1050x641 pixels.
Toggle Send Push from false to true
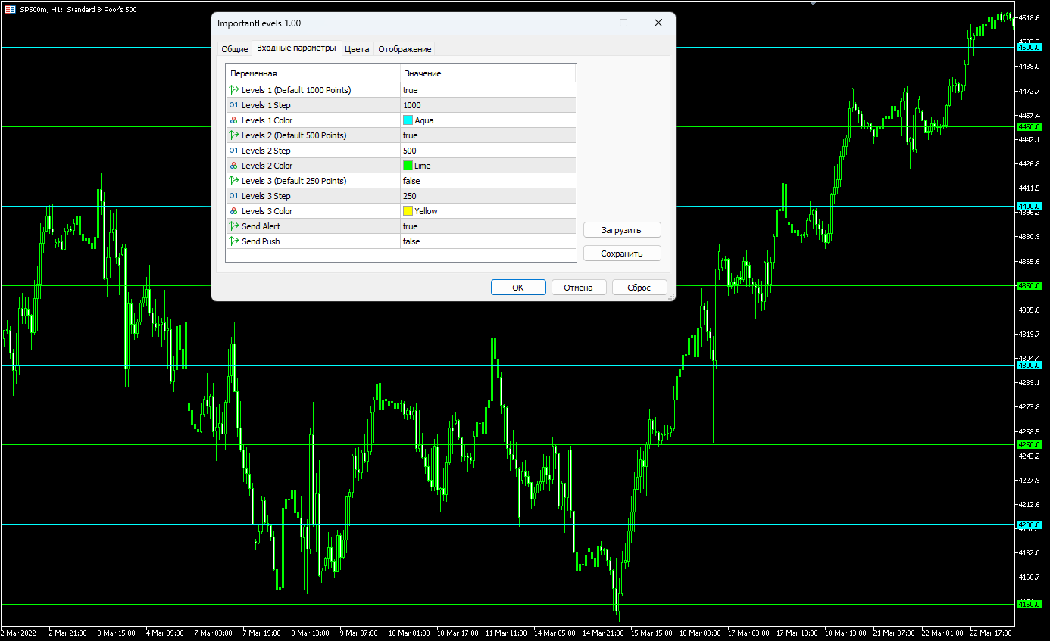(413, 241)
